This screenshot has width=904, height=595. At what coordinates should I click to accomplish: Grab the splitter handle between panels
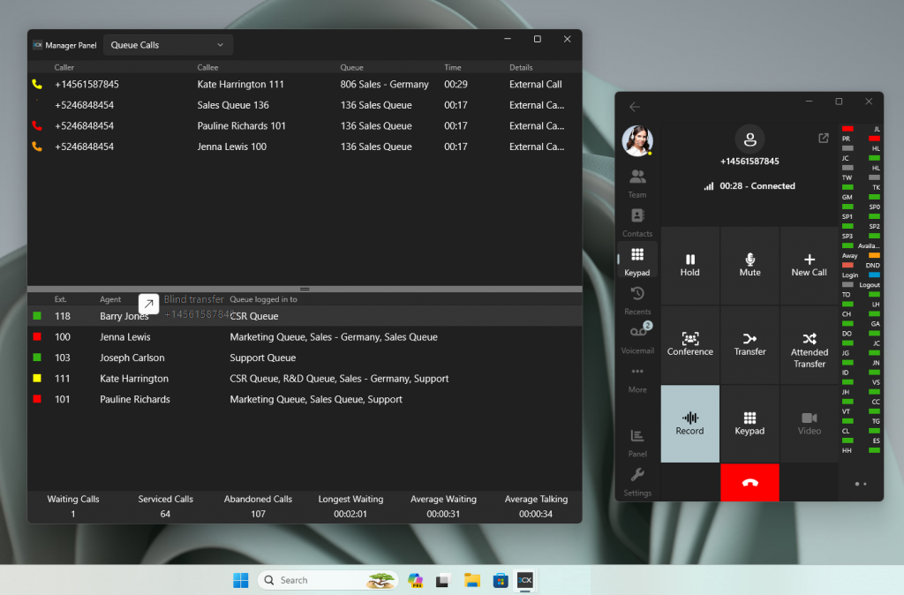point(305,289)
